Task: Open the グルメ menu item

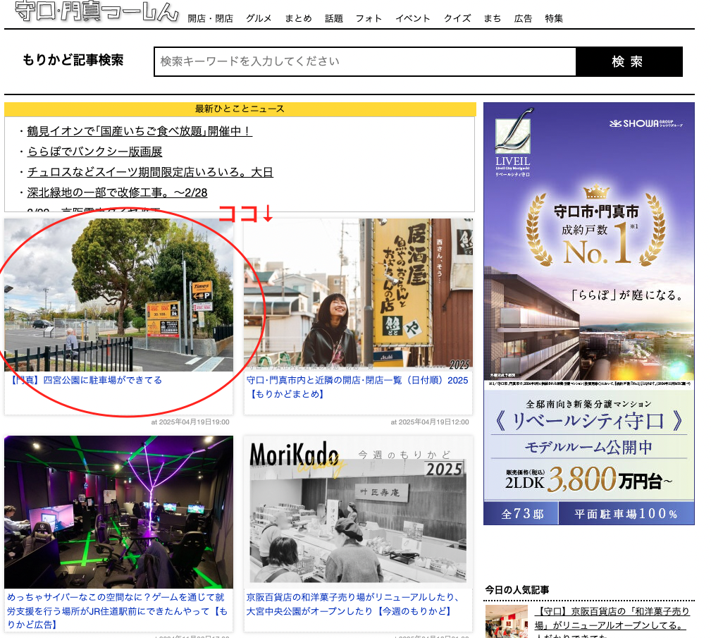Action: (x=259, y=18)
